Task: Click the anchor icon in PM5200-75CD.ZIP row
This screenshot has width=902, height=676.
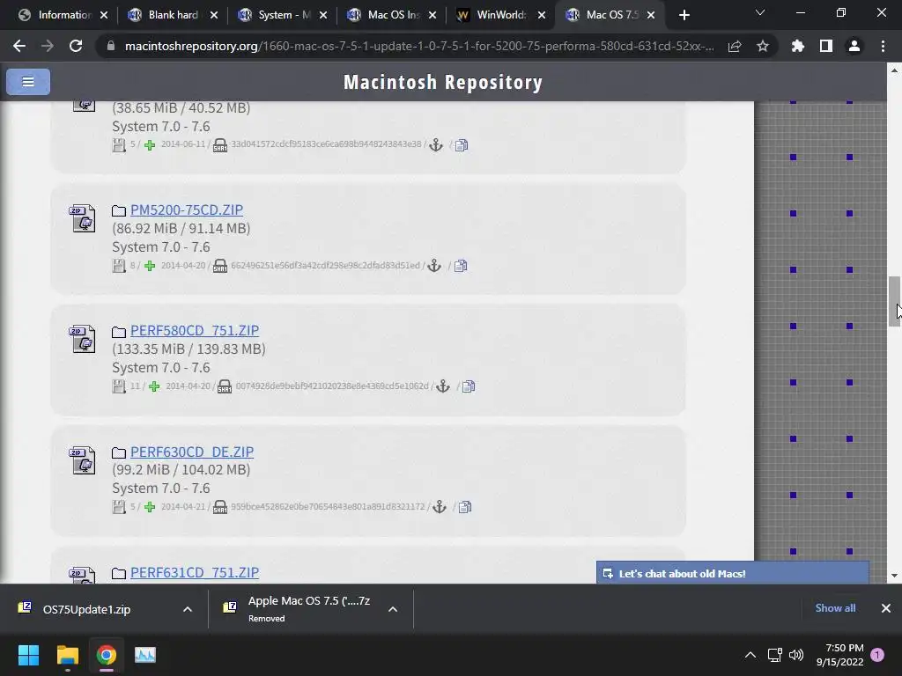Action: 434,266
